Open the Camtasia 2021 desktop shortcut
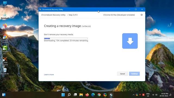The image size is (174, 98). click(5, 50)
